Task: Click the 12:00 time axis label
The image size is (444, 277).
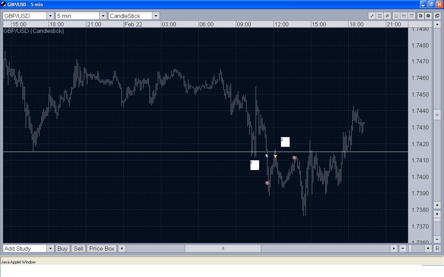Action: coord(281,24)
